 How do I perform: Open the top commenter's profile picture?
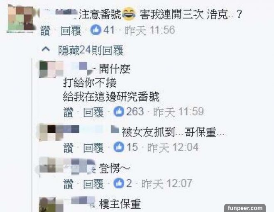pyautogui.click(x=21, y=19)
